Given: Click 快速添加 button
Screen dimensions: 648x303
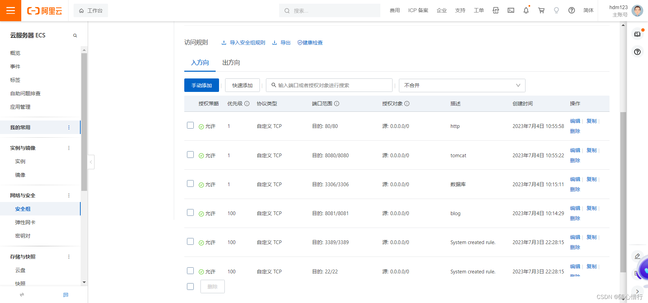Looking at the screenshot, I should click(242, 85).
